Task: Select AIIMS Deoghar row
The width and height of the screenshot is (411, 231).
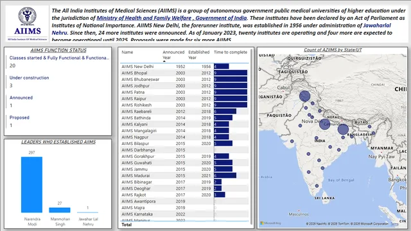Action: [184, 189]
